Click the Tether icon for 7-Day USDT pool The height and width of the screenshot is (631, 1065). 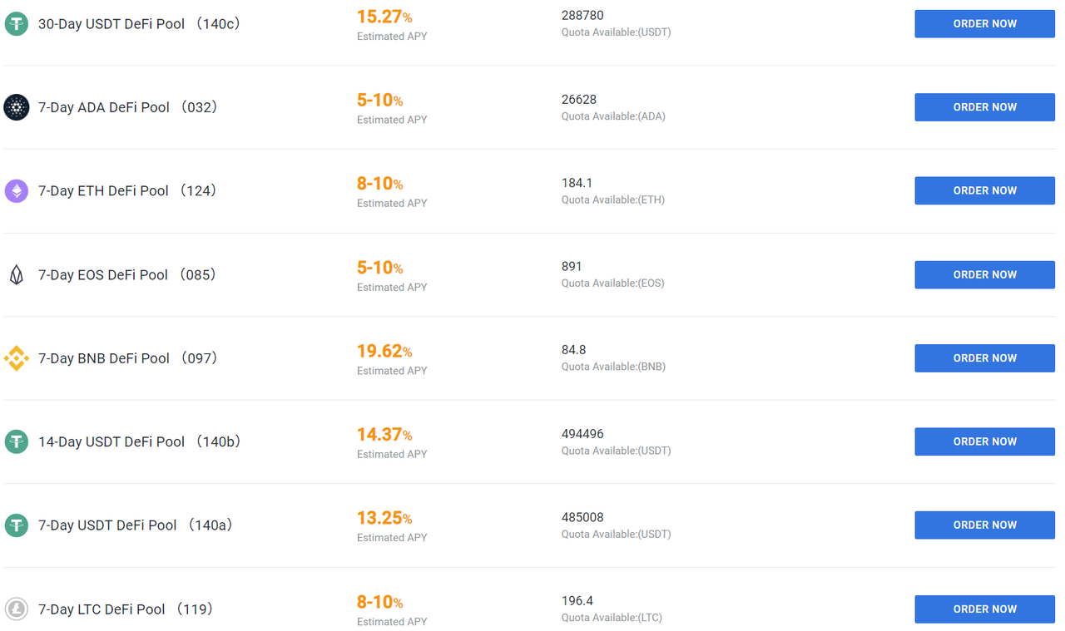(x=17, y=525)
